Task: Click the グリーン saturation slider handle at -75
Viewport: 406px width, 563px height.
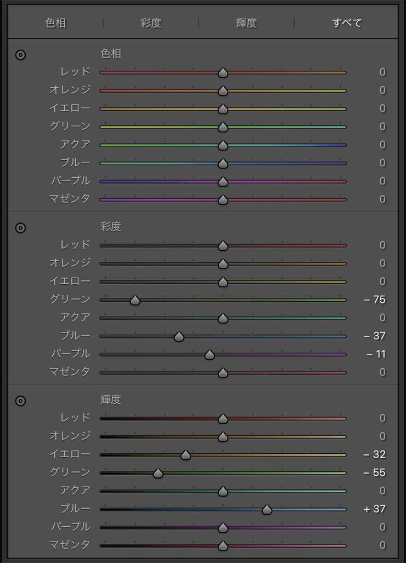Action: click(x=135, y=300)
